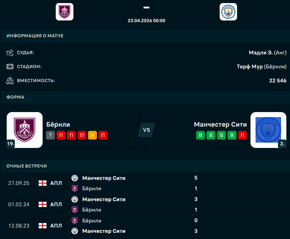Click the capacity people icon
290x239 pixels.
pos(10,81)
